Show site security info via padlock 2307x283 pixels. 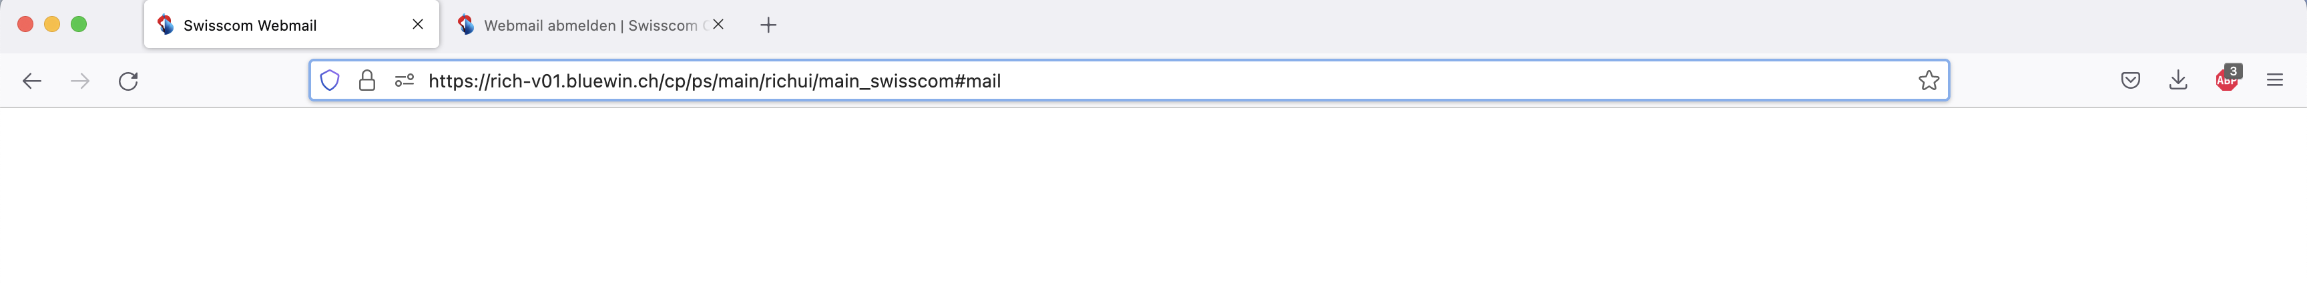(366, 81)
